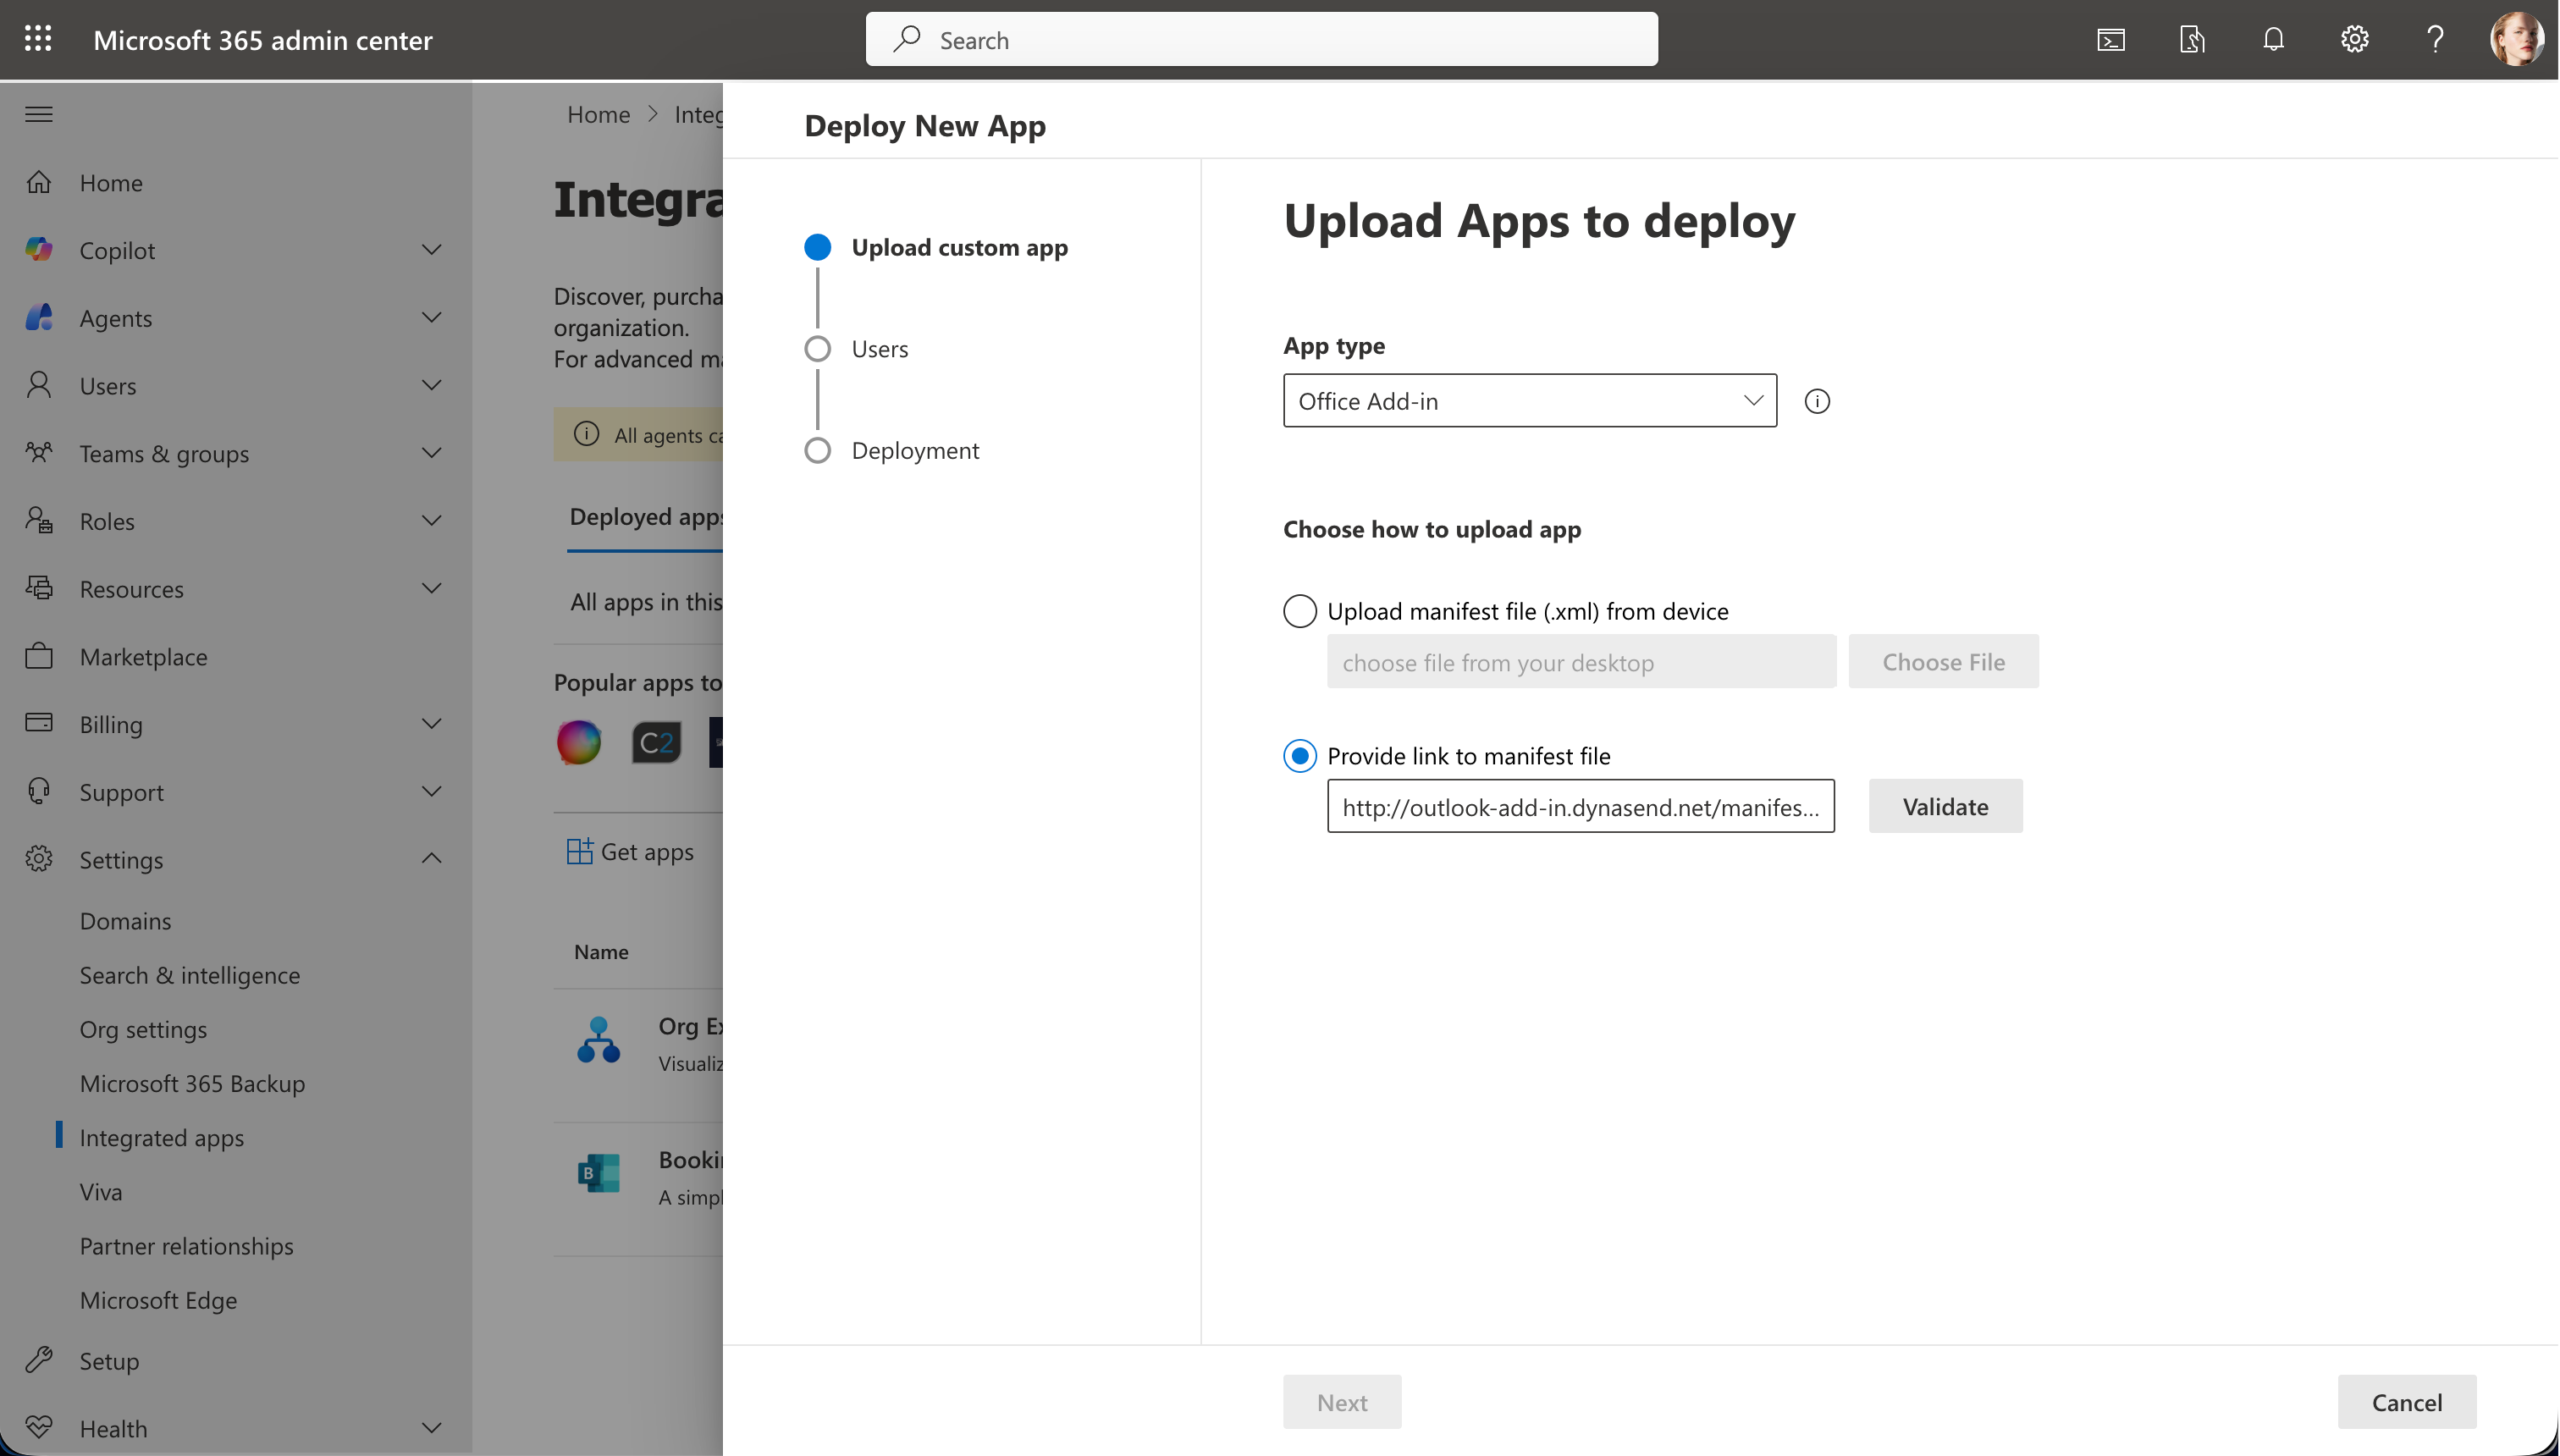This screenshot has height=1456, width=2560.
Task: Open the App type dropdown
Action: (x=1528, y=400)
